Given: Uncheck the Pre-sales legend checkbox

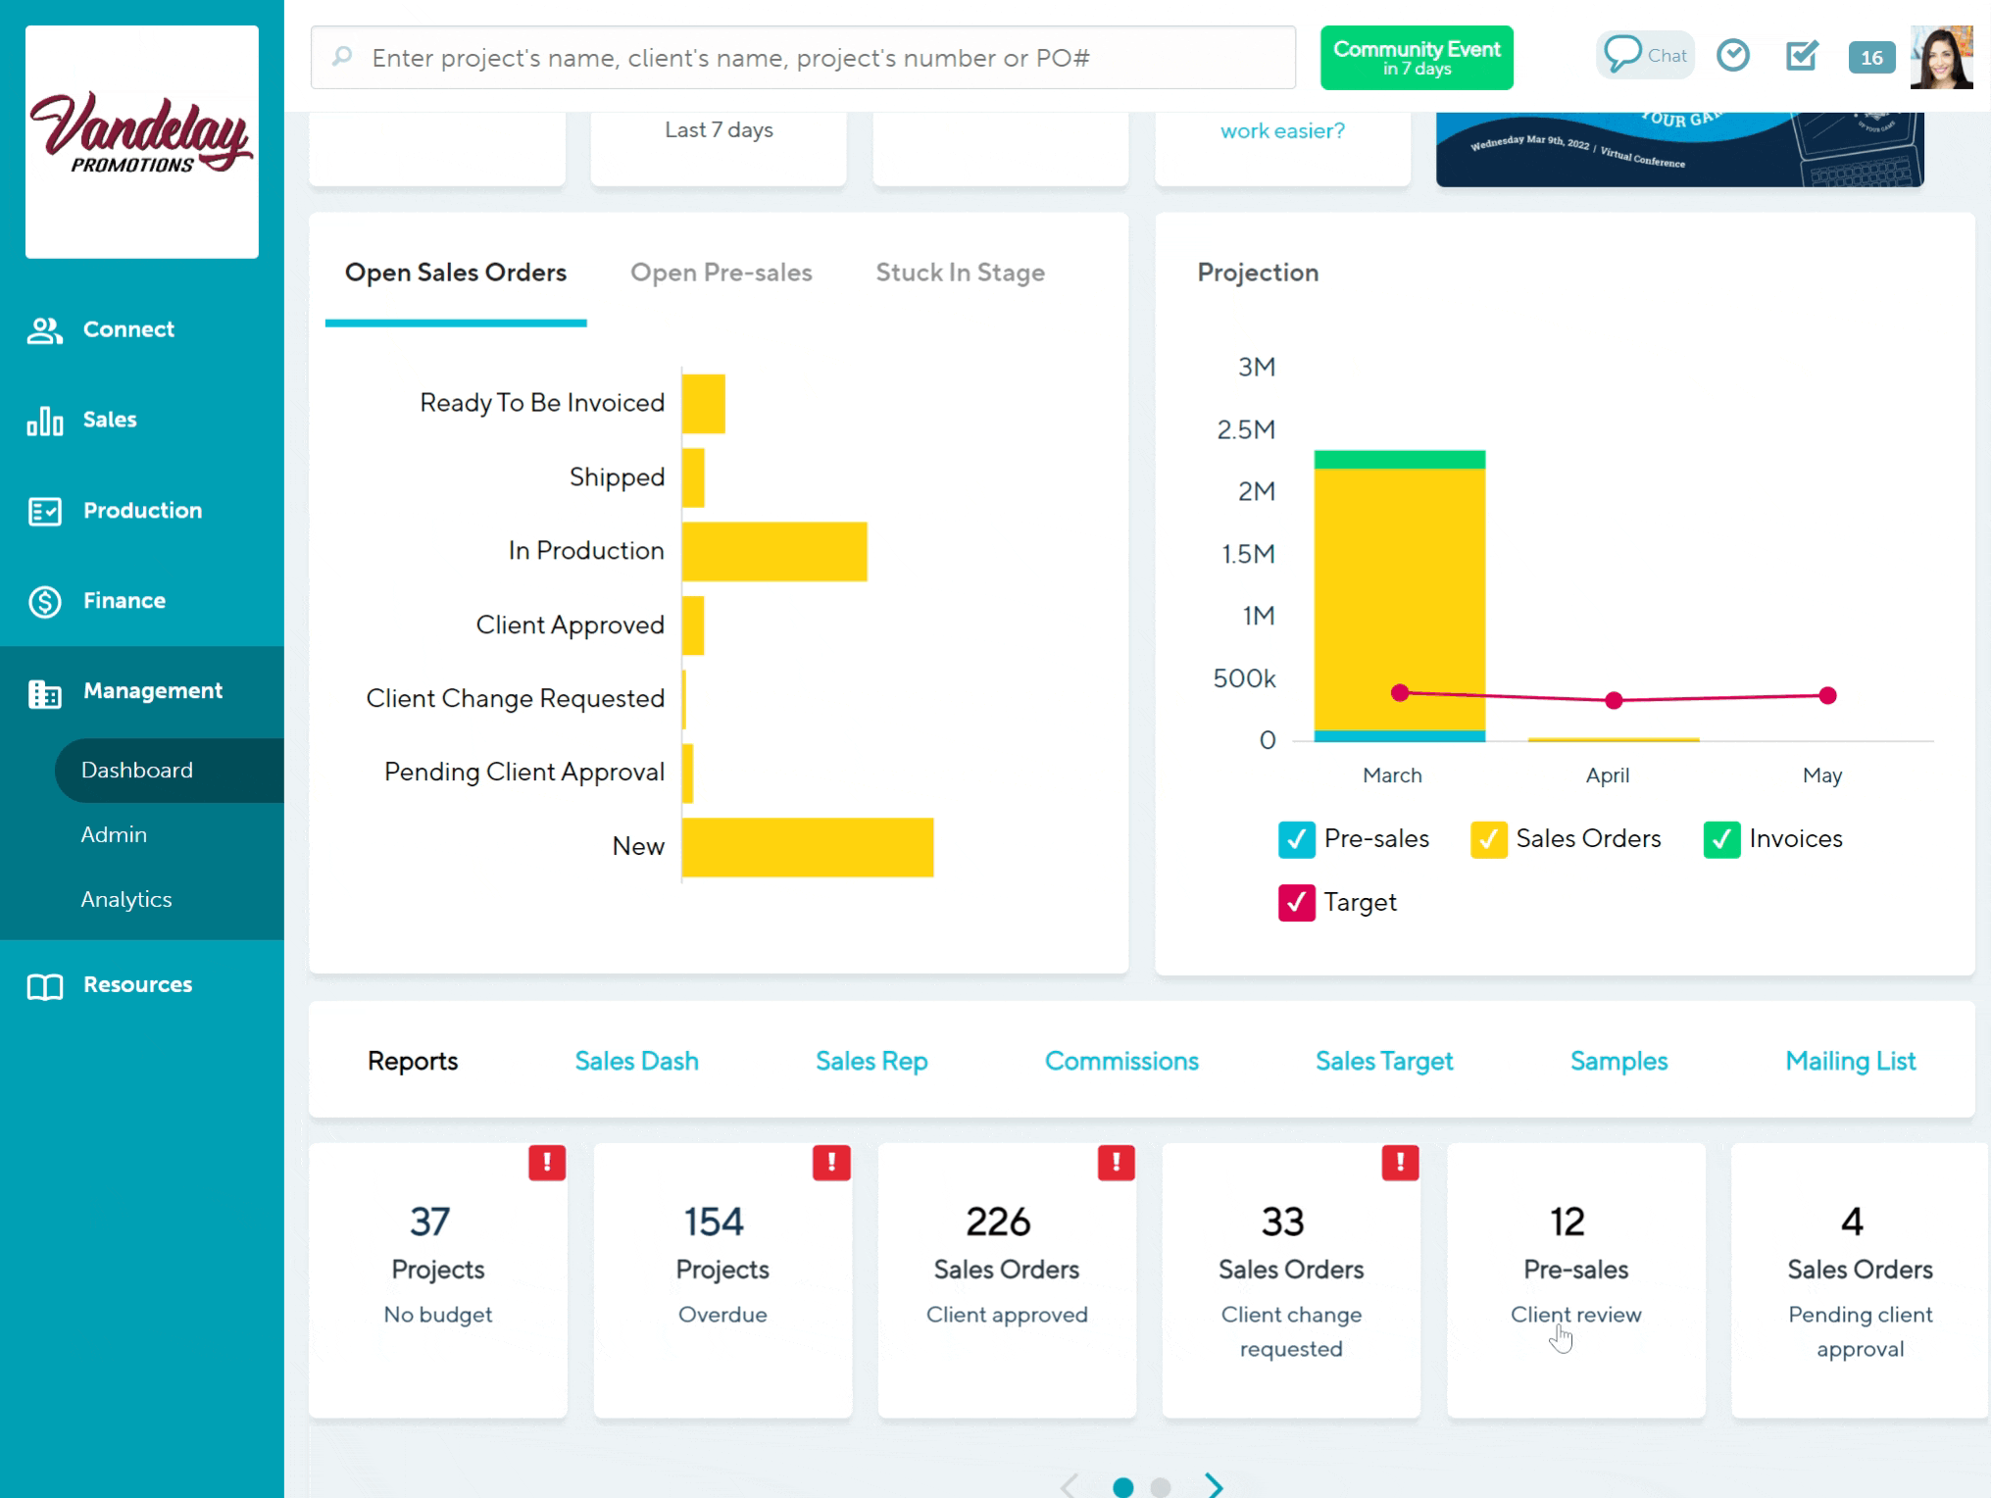Looking at the screenshot, I should (x=1298, y=839).
